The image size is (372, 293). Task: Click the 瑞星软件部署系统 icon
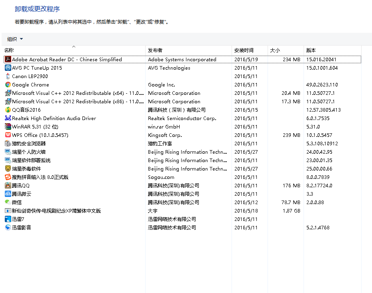point(8,160)
